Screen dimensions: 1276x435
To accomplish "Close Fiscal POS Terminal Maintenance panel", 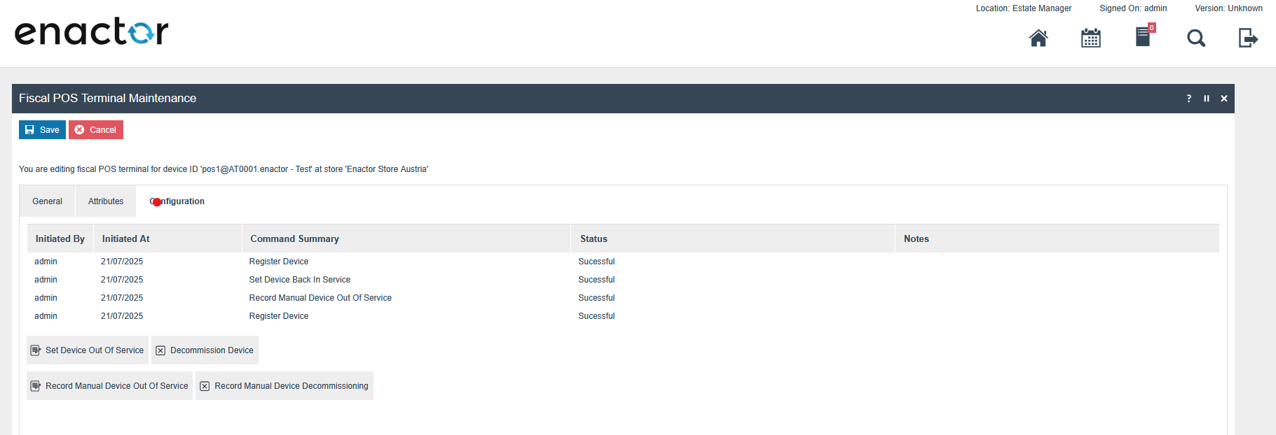I will tap(1223, 99).
